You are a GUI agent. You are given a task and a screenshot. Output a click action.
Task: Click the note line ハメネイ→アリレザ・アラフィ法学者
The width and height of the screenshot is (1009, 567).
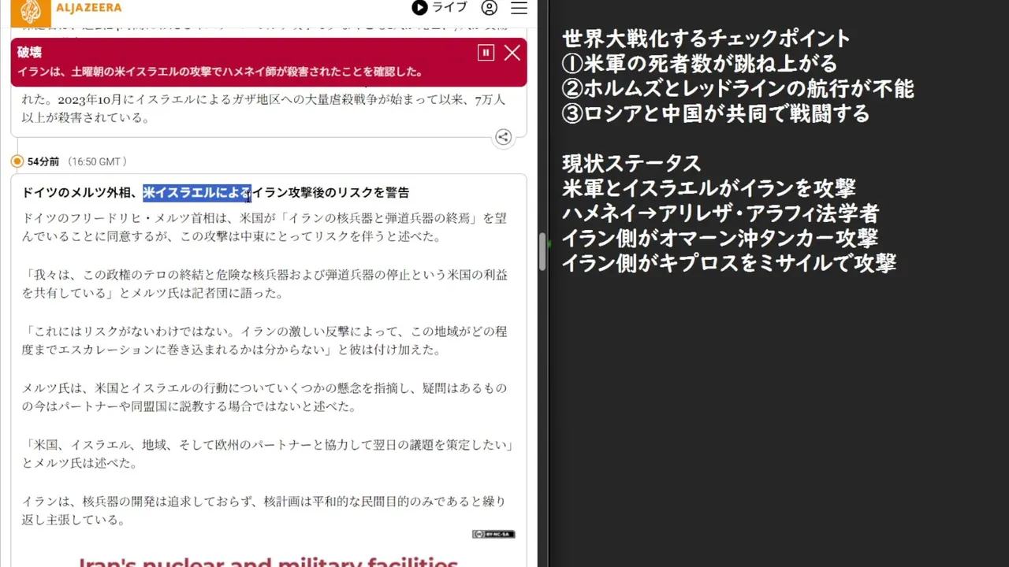(720, 214)
